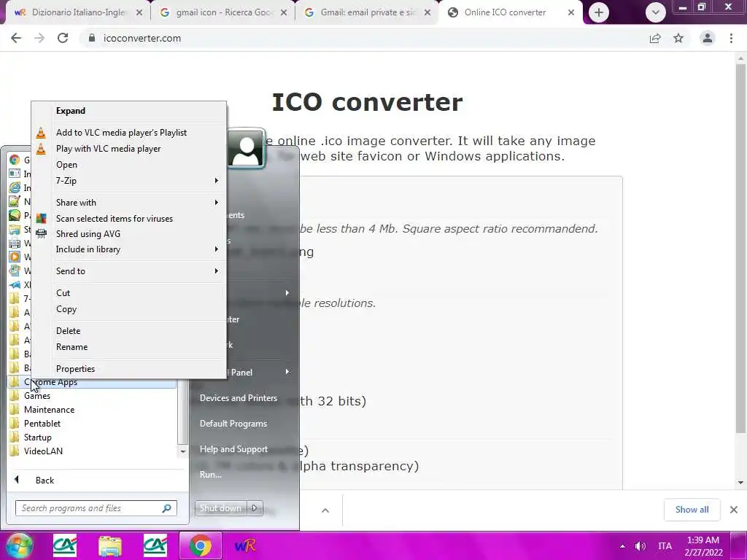Open the WordReference taskbar icon
This screenshot has height=560, width=747.
pos(245,545)
